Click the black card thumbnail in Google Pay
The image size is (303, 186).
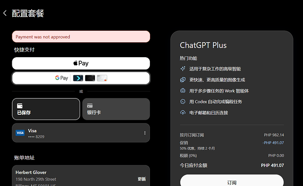(x=90, y=78)
